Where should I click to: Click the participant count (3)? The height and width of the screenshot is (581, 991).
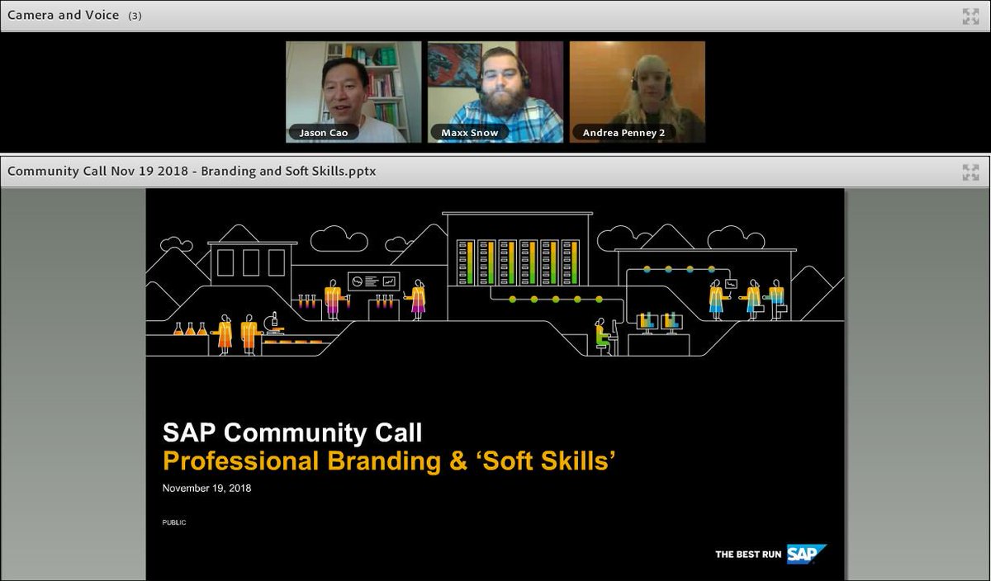(x=135, y=16)
